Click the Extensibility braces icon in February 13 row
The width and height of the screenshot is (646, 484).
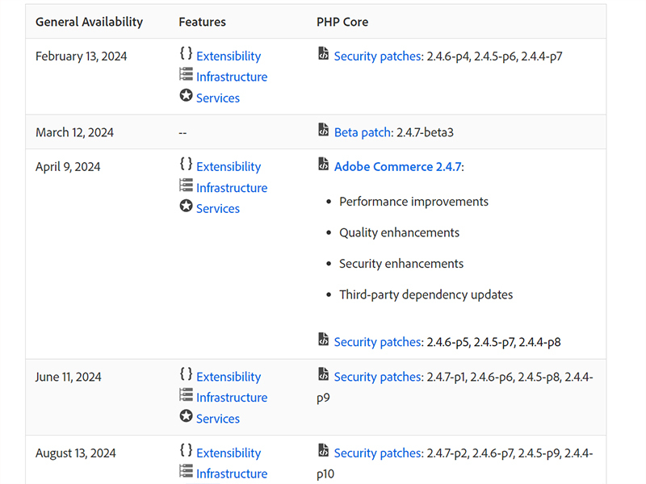[x=186, y=54]
